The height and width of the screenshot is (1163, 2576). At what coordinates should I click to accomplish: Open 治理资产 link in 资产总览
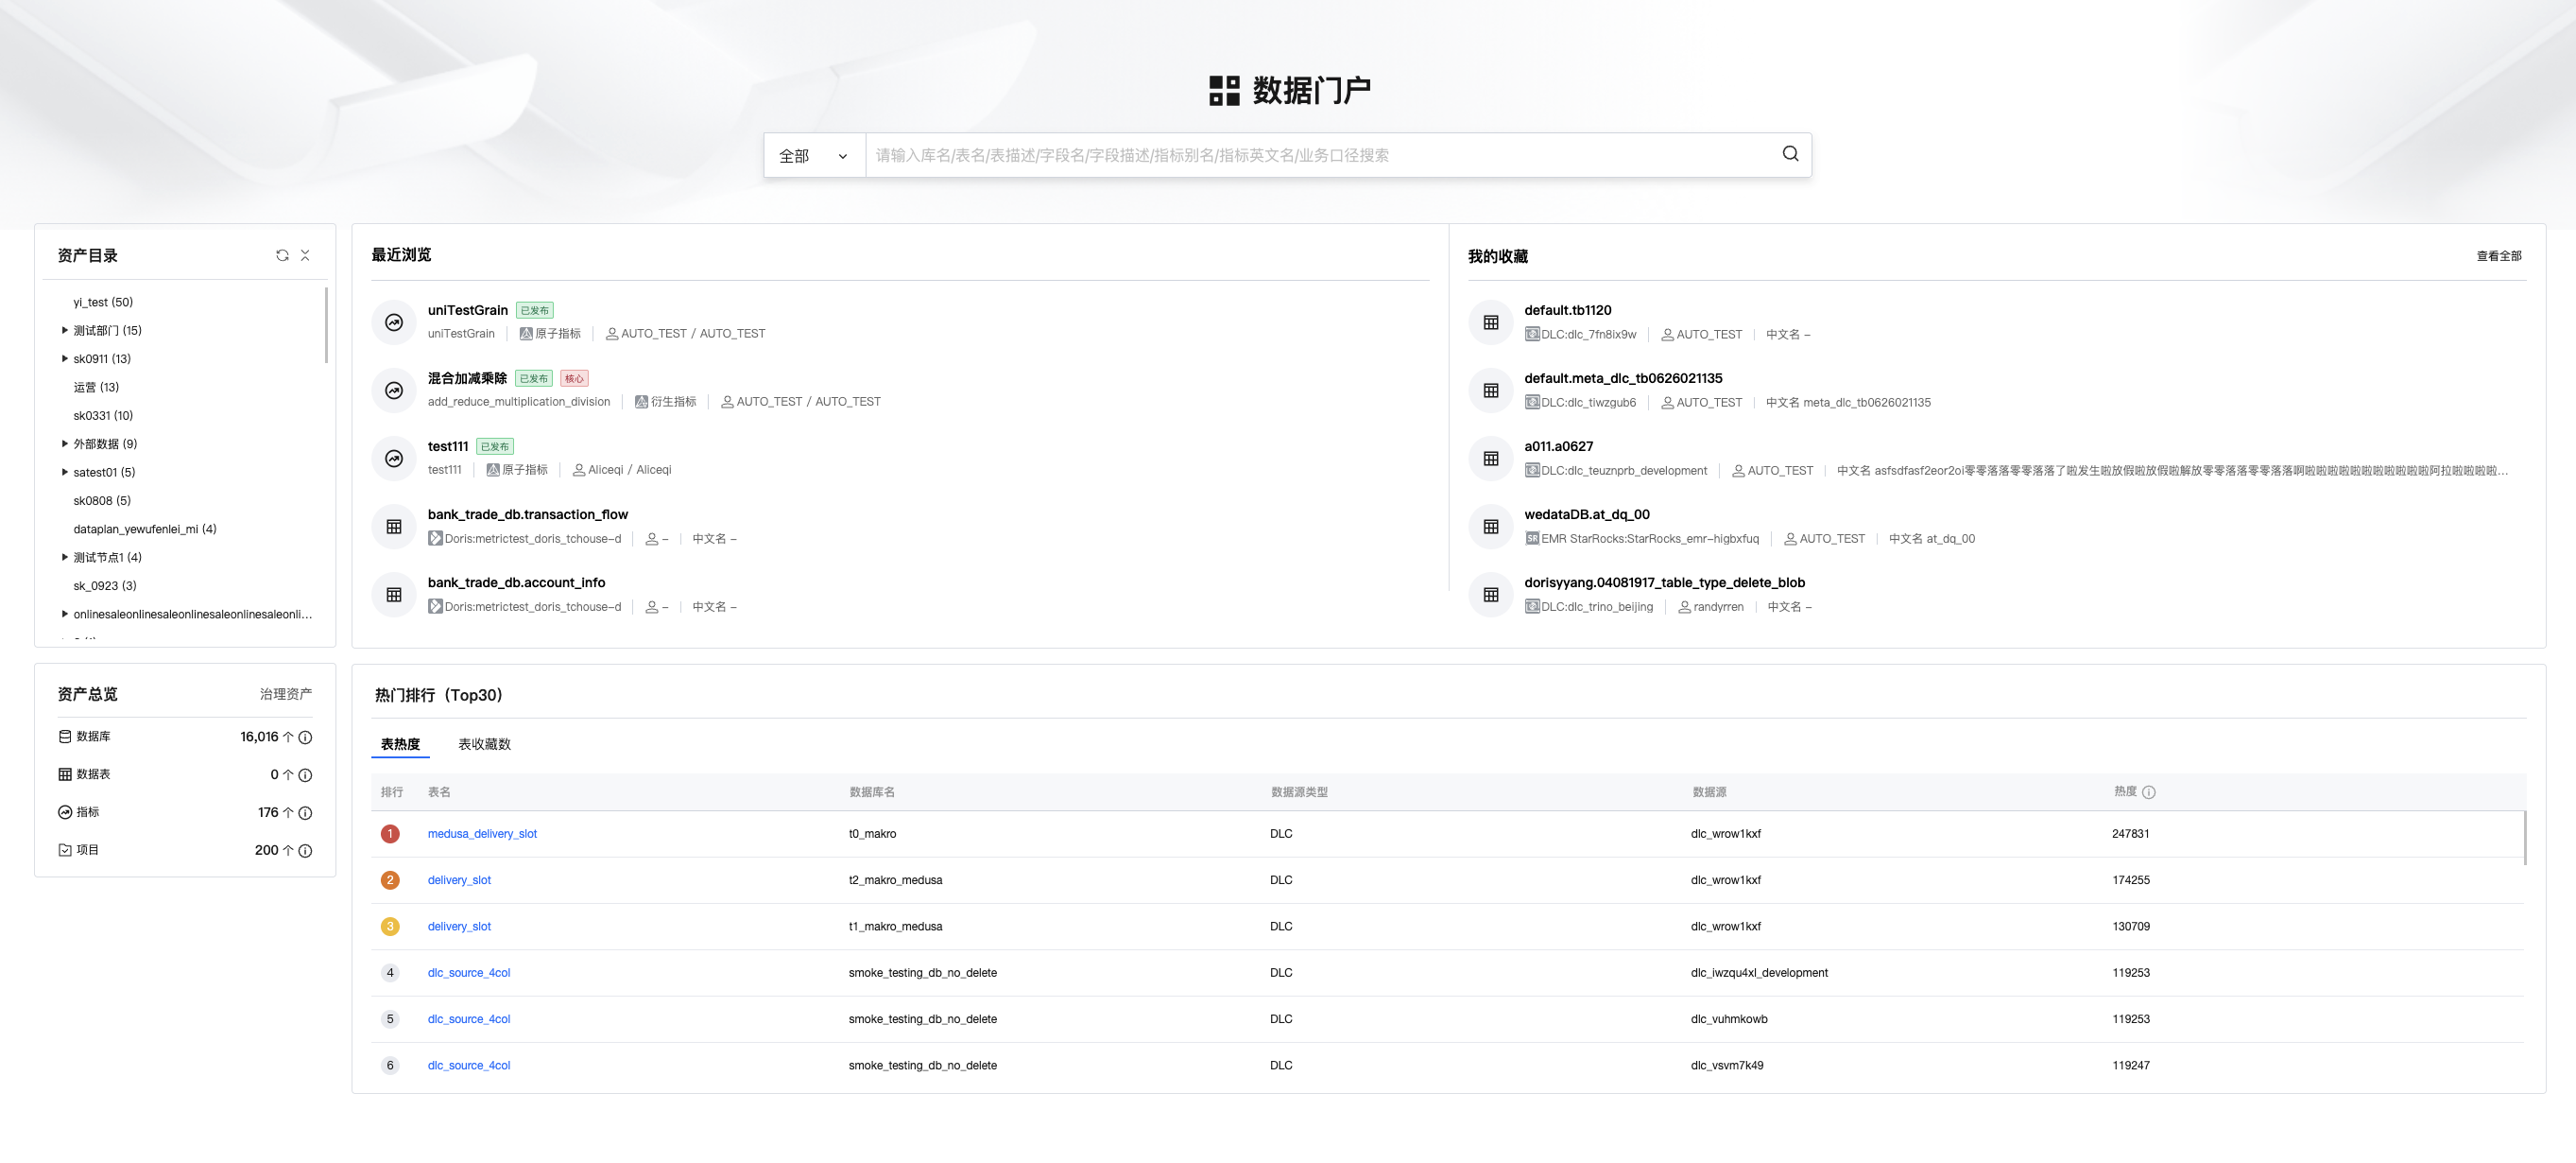(x=285, y=694)
